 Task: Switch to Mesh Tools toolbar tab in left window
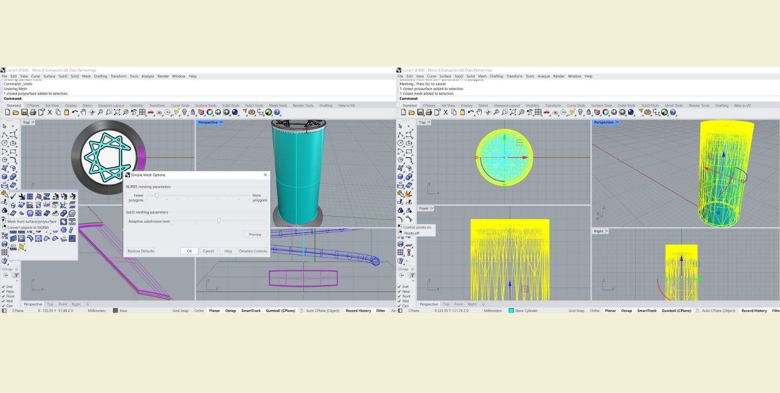(x=278, y=105)
